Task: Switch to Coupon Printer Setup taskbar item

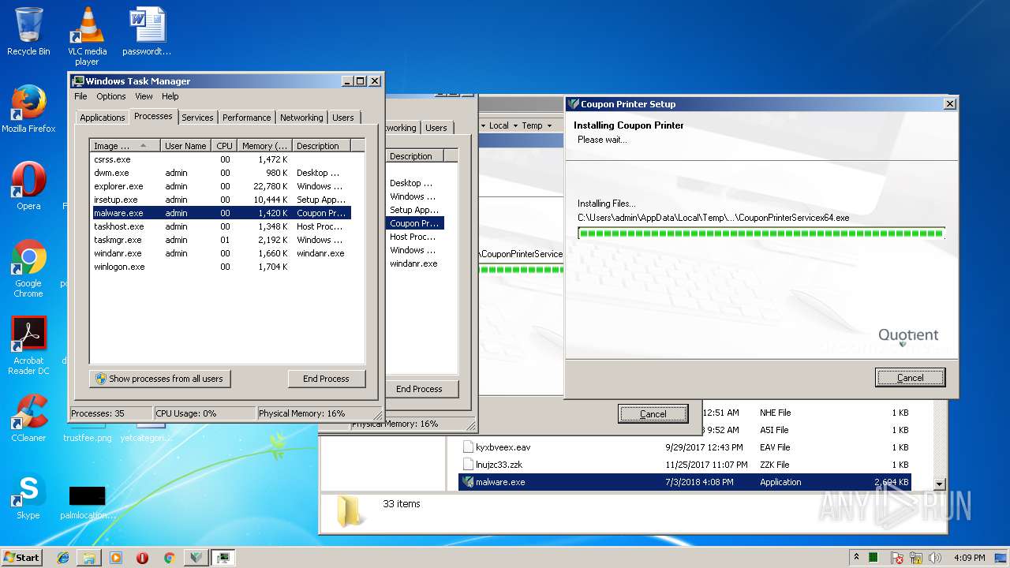Action: [196, 558]
